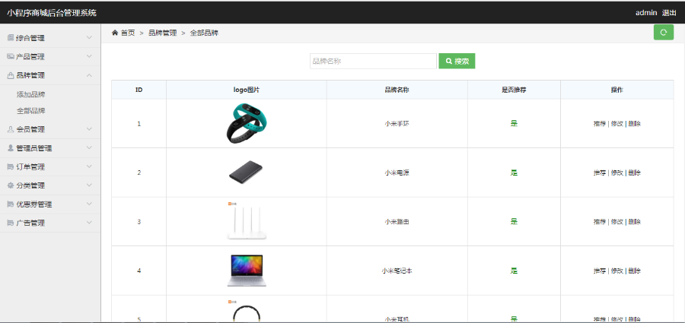Click the home icon in breadcrumb
The width and height of the screenshot is (685, 323).
click(115, 33)
